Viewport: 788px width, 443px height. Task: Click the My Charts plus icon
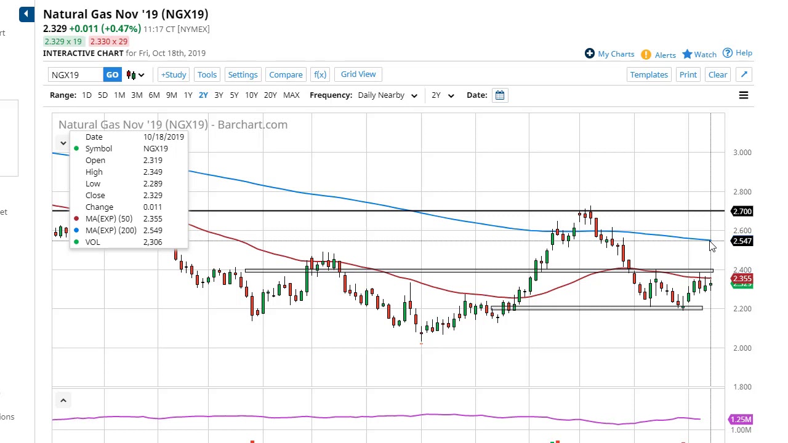click(x=589, y=54)
